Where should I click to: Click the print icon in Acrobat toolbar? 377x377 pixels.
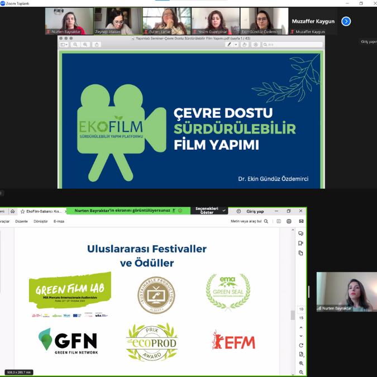[289, 221]
